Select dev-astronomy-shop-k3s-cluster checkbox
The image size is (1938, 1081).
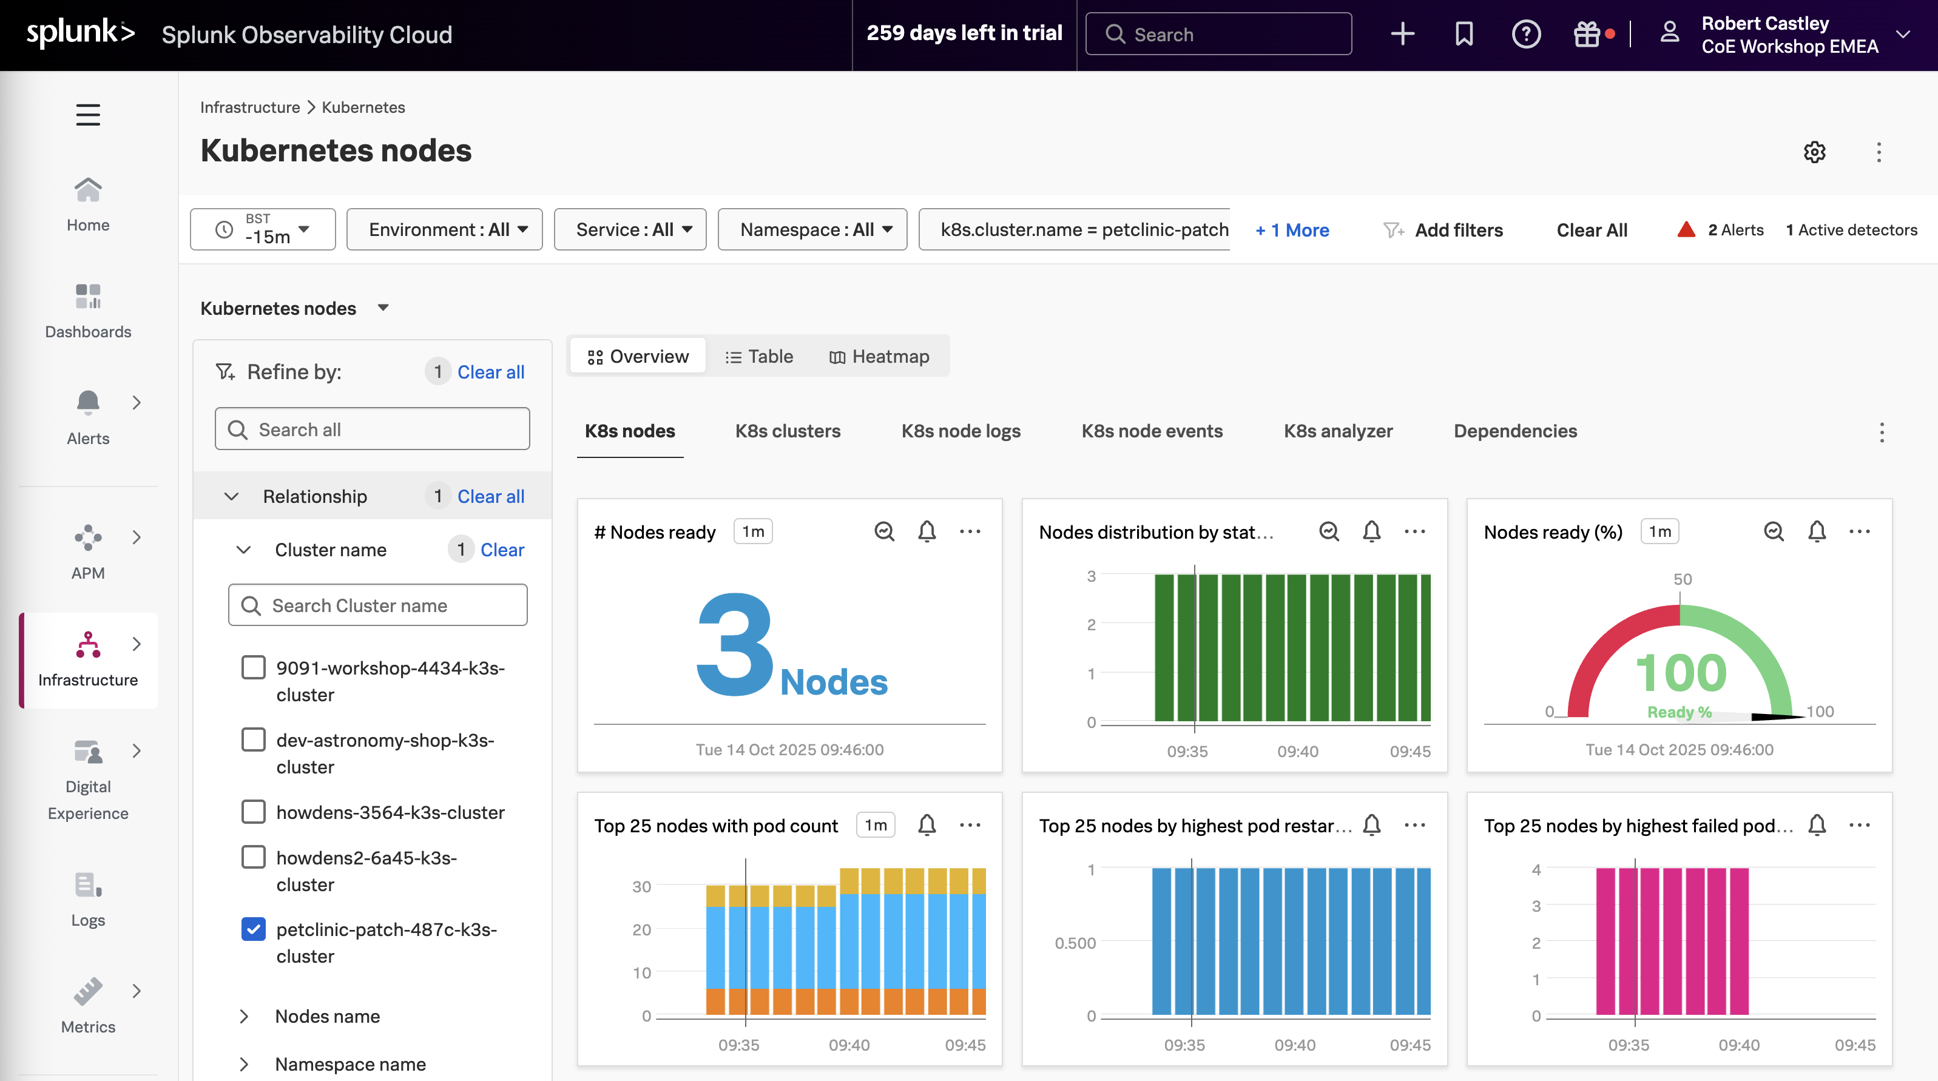click(254, 739)
